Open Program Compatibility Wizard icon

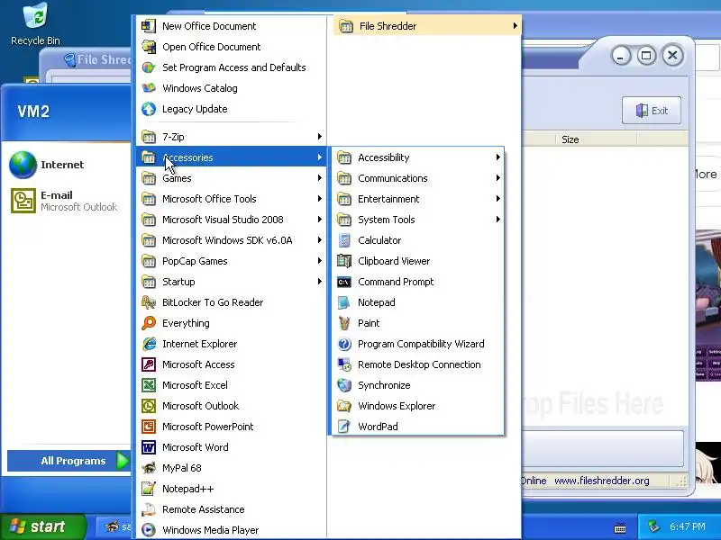pos(344,344)
